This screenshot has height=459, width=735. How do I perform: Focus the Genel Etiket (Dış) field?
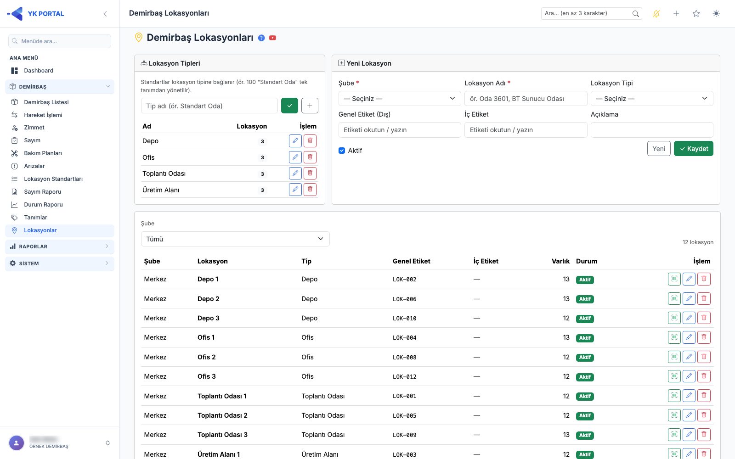(x=400, y=130)
